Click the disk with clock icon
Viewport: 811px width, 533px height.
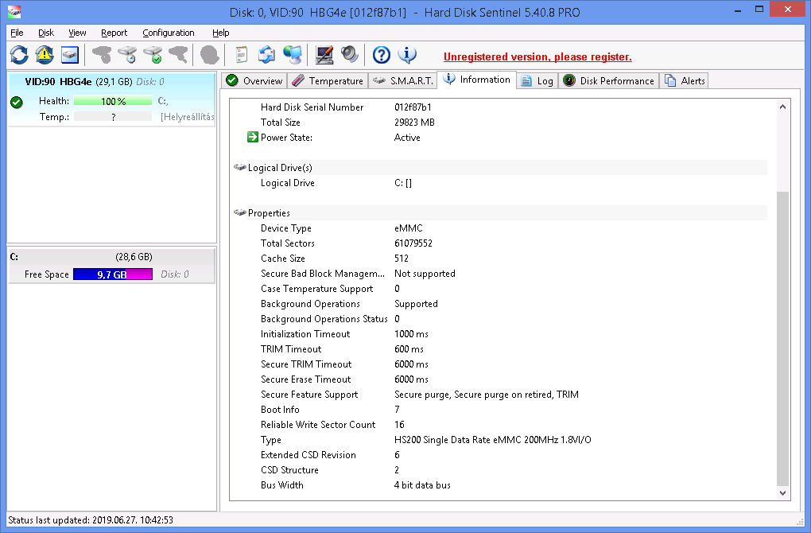pos(127,55)
